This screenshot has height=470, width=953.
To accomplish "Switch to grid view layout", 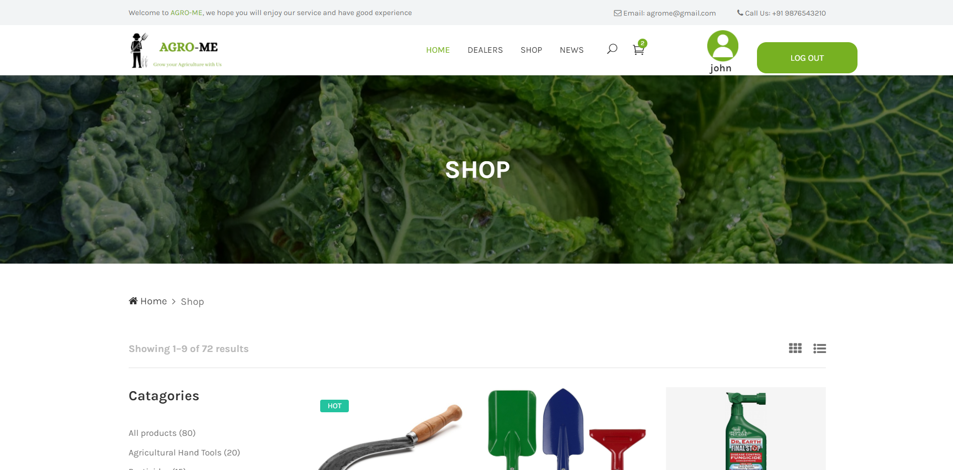I will tap(795, 348).
